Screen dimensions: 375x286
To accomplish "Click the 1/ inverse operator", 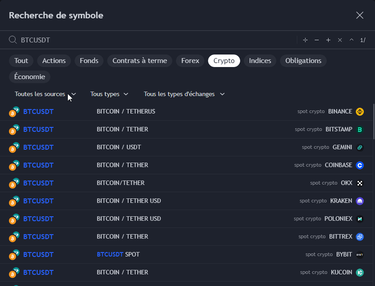I will (362, 40).
